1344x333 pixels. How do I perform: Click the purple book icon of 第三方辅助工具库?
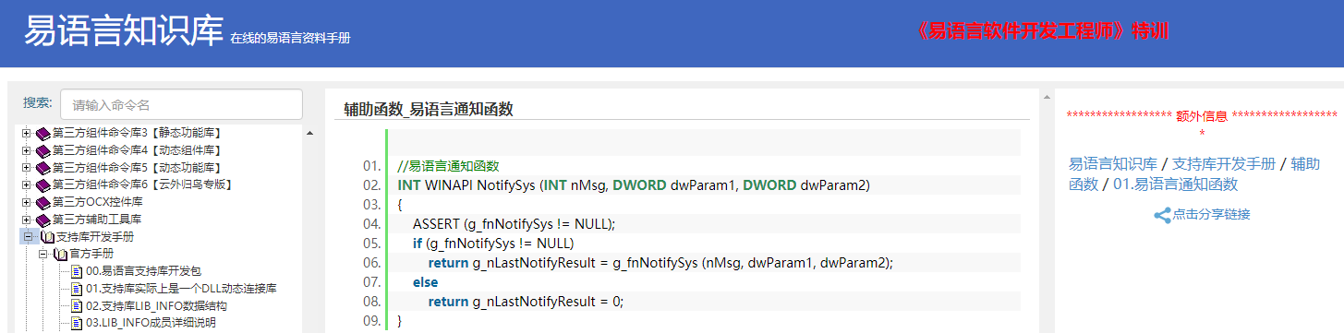(x=43, y=220)
